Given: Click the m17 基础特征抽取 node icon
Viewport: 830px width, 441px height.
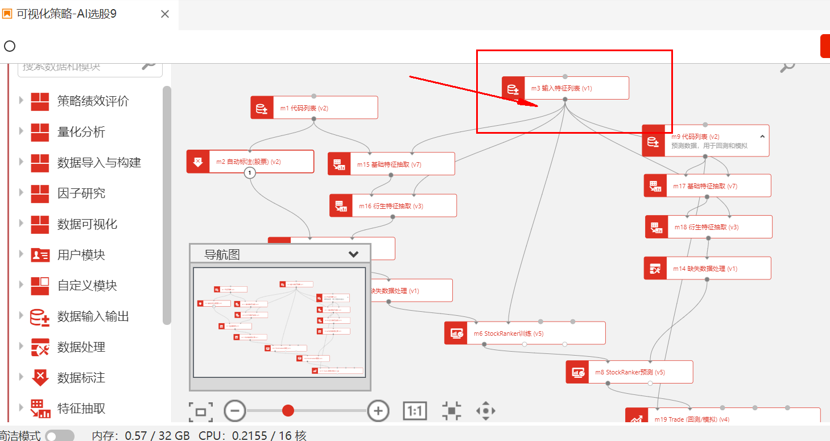Looking at the screenshot, I should pyautogui.click(x=655, y=186).
